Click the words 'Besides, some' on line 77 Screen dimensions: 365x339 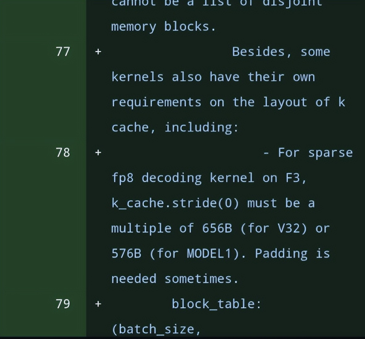(281, 52)
